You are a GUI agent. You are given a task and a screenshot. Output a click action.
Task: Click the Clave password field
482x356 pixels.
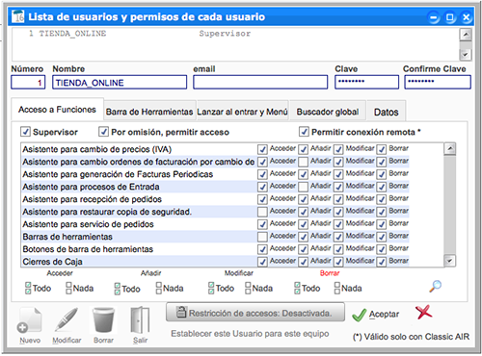pos(366,82)
